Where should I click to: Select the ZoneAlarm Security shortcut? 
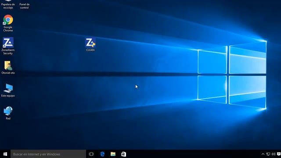[x=8, y=46]
